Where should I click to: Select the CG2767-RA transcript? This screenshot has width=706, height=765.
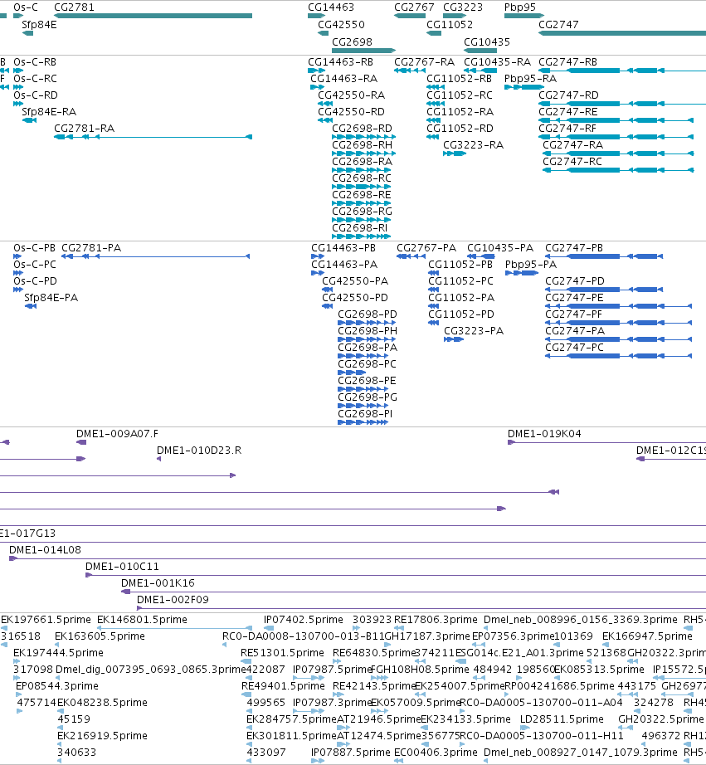tap(410, 71)
